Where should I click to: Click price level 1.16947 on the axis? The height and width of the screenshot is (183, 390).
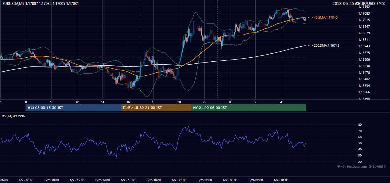pos(364,27)
